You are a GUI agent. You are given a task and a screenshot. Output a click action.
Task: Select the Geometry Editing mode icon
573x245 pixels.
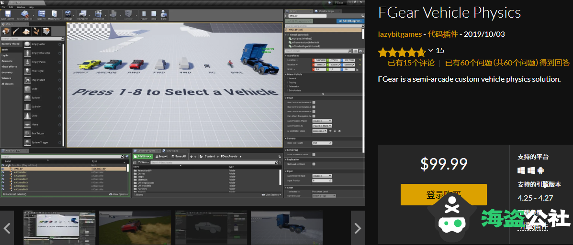[46, 32]
